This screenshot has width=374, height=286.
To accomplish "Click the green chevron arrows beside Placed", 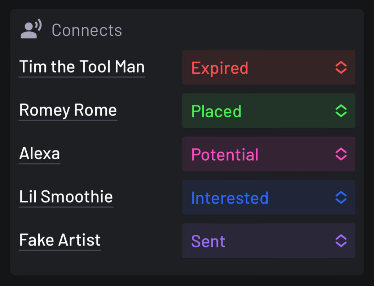I will 341,111.
